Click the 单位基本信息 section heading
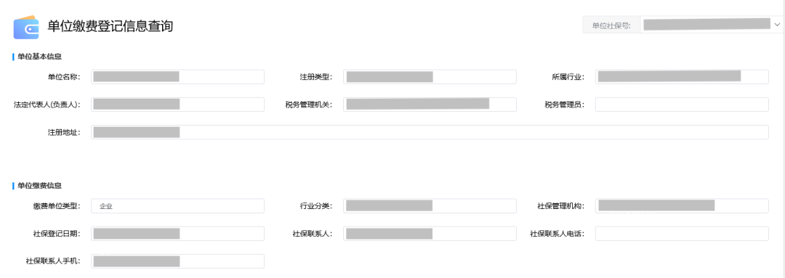The image size is (785, 278). (39, 57)
